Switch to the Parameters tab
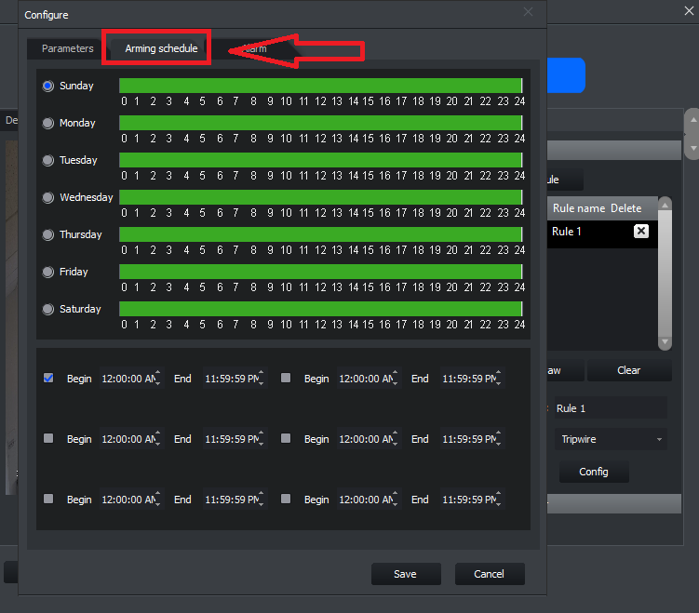699x613 pixels. [67, 48]
